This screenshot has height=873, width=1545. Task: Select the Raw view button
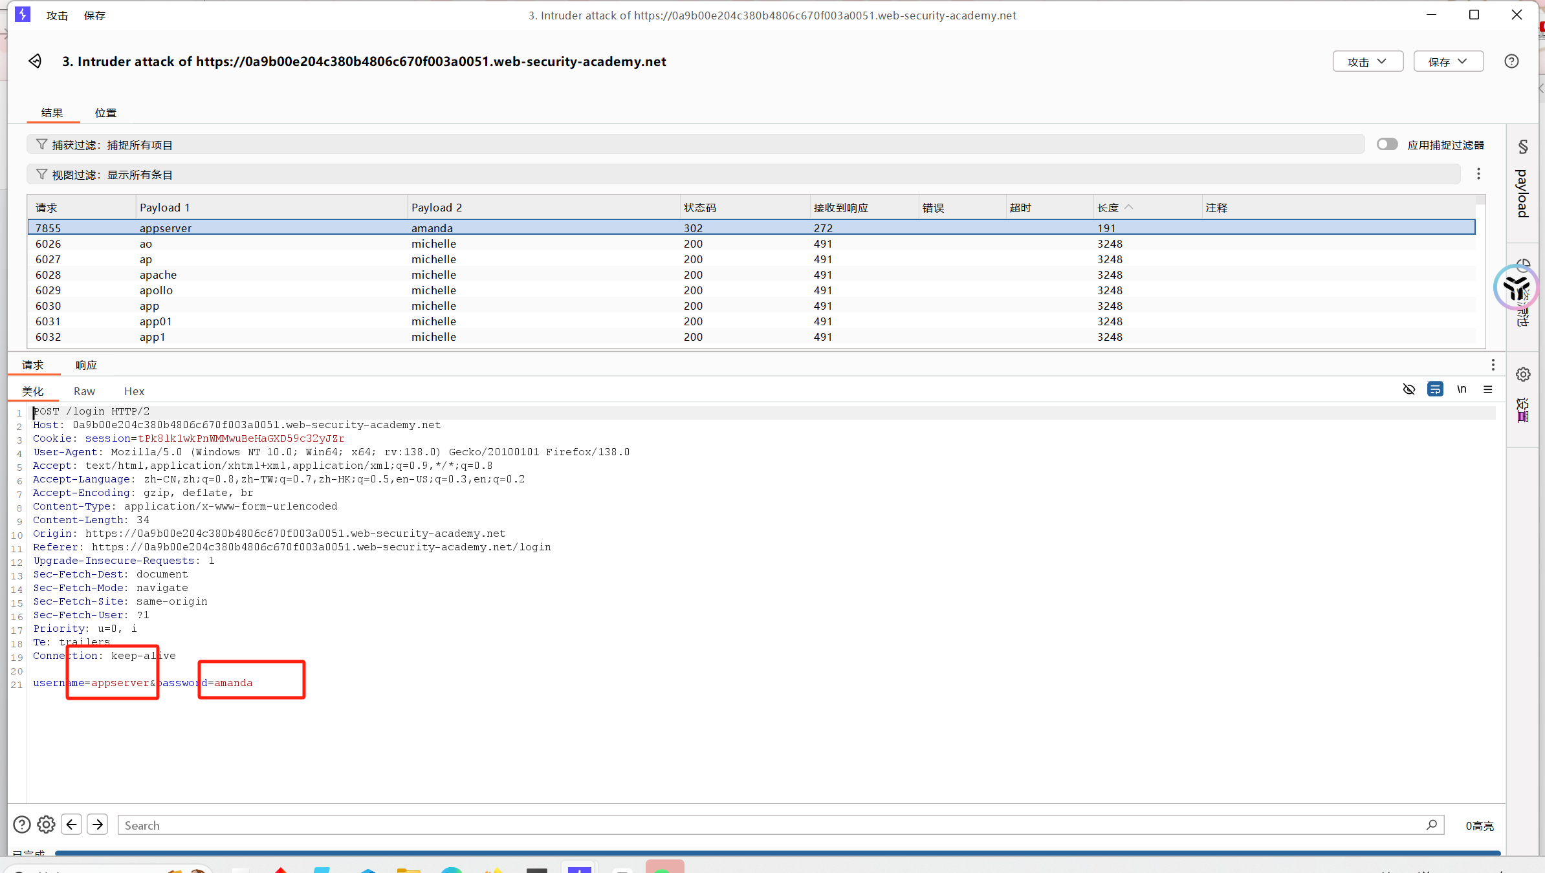[84, 391]
